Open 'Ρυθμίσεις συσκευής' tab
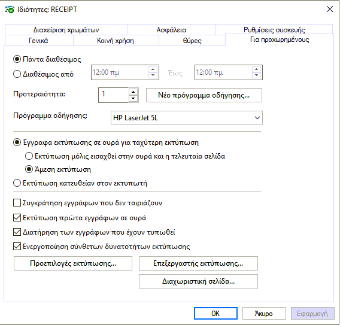Viewport: 340px width, 325px height. coord(274,29)
